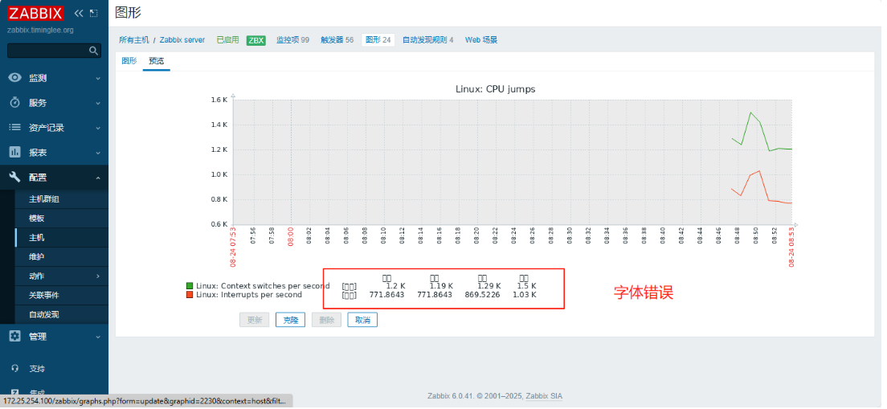Viewport: 887px width, 409px height.
Task: Open the Zabbix server breadcrumb link
Action: (x=182, y=40)
